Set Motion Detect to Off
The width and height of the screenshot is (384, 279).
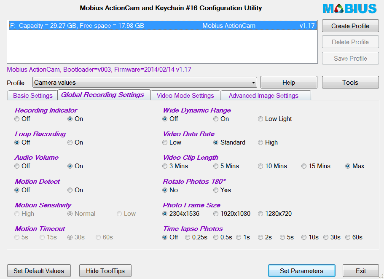(22, 190)
